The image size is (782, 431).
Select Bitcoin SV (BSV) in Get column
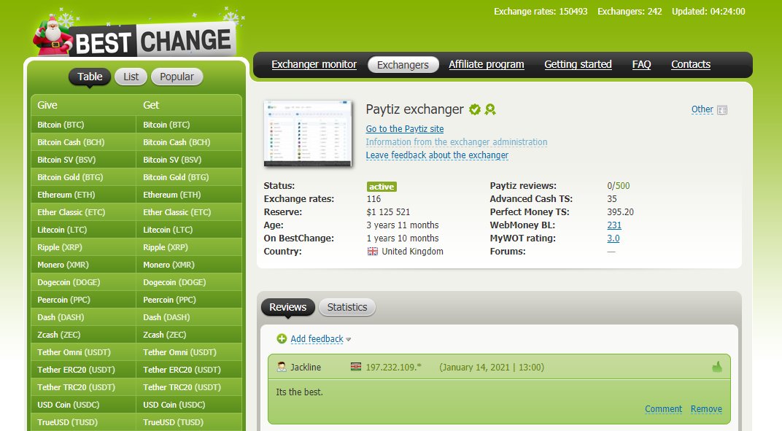(x=189, y=160)
